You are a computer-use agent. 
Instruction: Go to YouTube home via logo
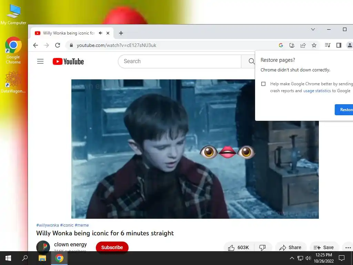(x=68, y=61)
